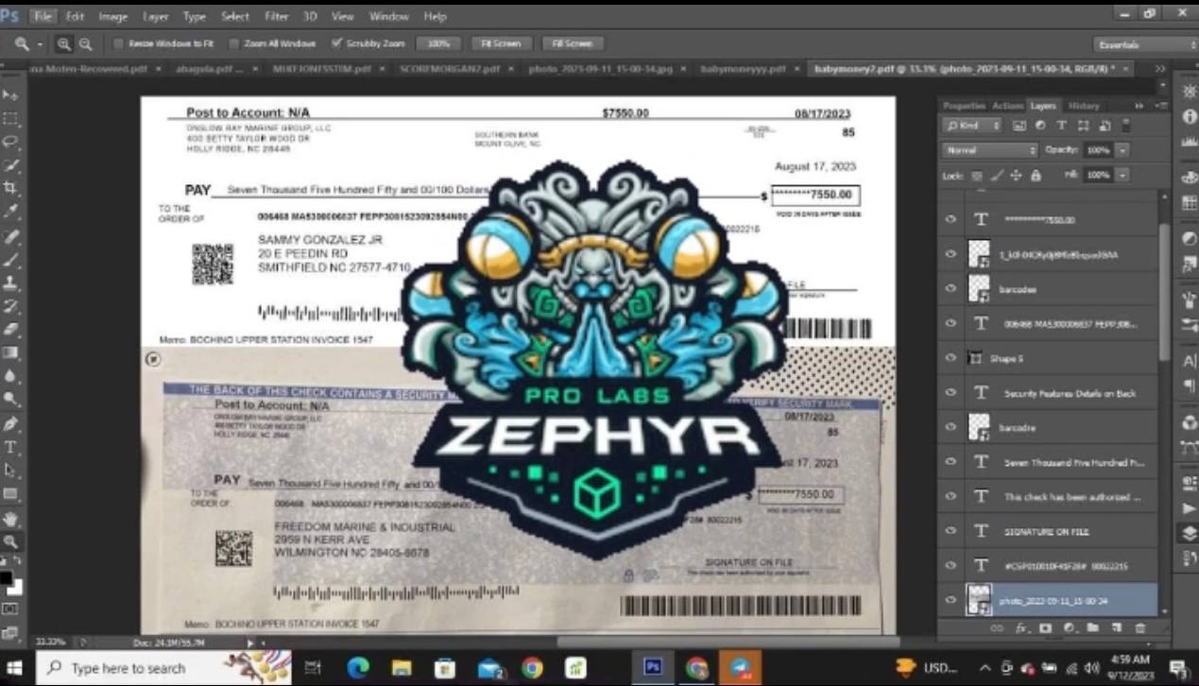
Task: Select the Crop tool
Action: (10, 188)
